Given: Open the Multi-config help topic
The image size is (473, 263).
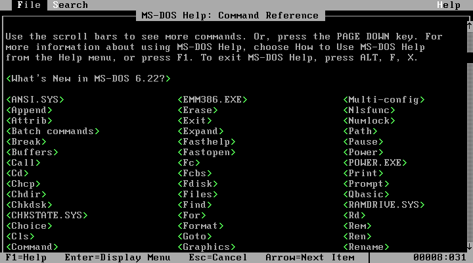Looking at the screenshot, I should click(x=384, y=99).
